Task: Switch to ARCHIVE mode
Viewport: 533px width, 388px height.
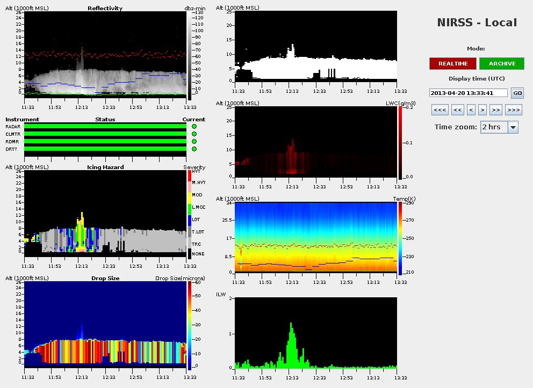Action: (x=502, y=64)
